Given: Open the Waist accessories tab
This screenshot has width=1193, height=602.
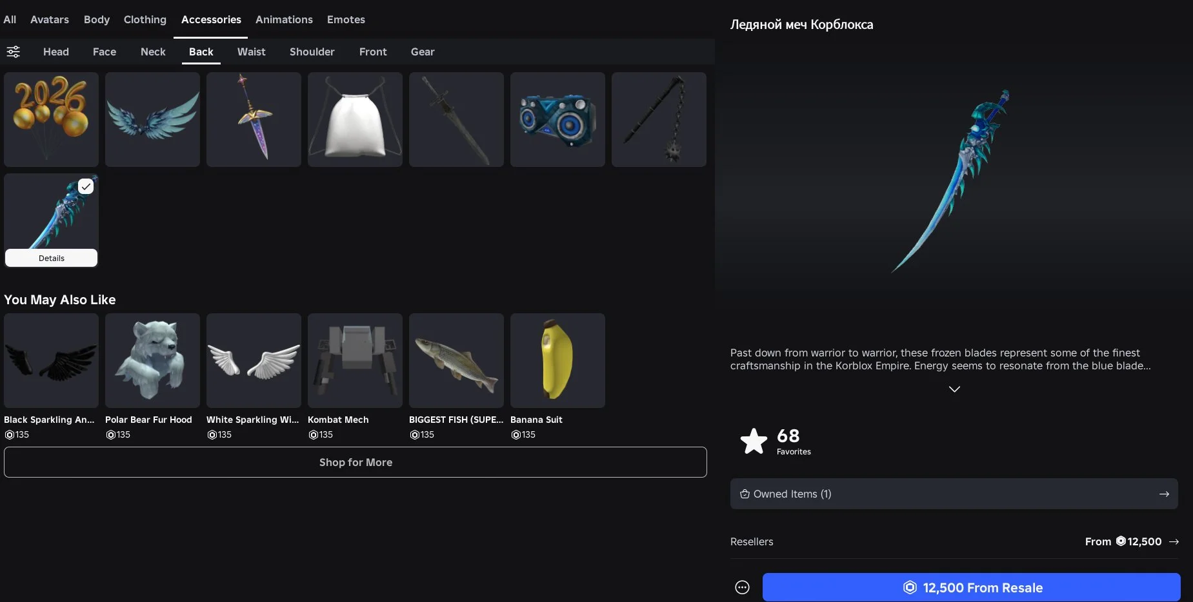Looking at the screenshot, I should (251, 52).
